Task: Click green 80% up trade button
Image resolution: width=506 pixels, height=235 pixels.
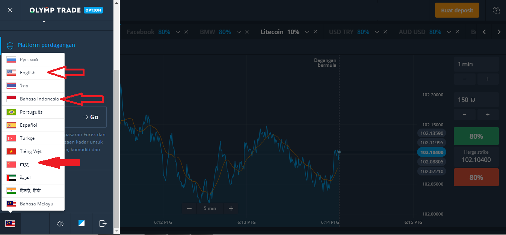Action: tap(476, 136)
